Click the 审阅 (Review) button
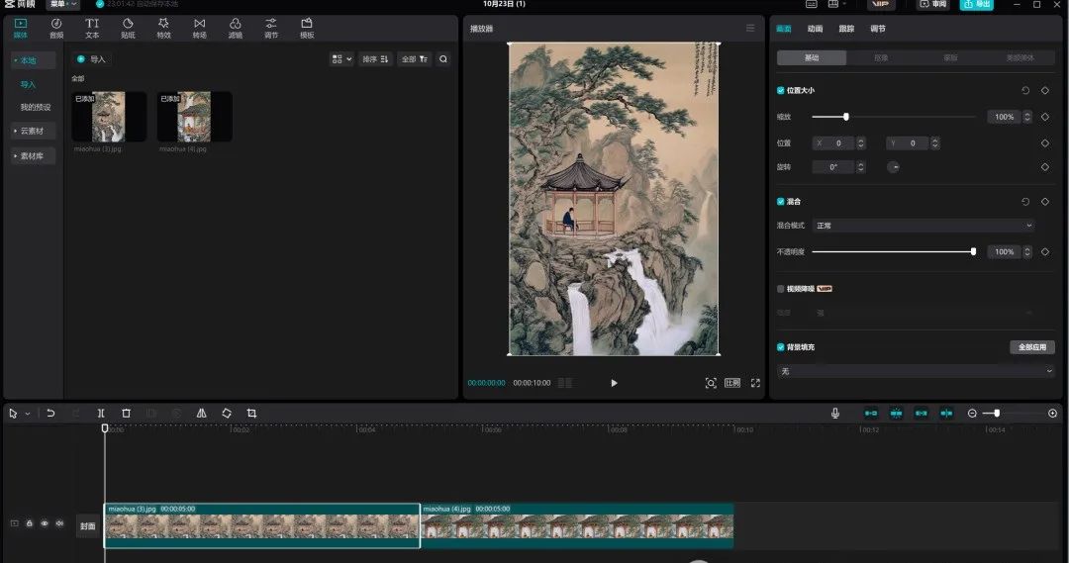 (933, 4)
